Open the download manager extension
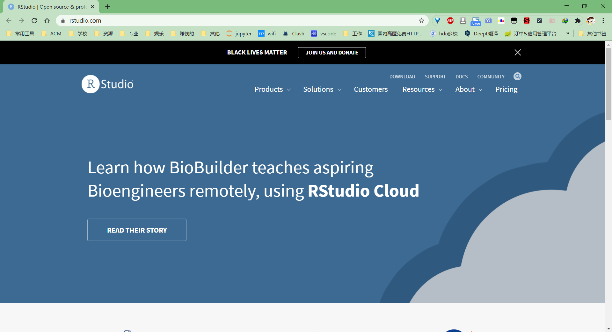Image resolution: width=612 pixels, height=332 pixels. click(463, 20)
